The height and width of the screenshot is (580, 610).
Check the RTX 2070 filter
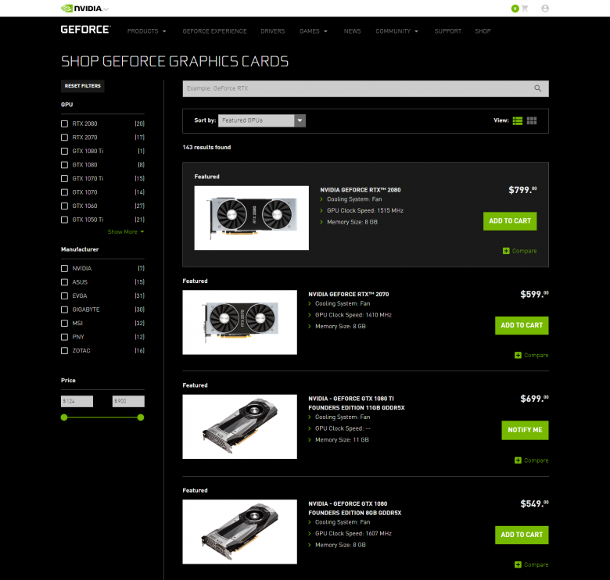point(65,138)
